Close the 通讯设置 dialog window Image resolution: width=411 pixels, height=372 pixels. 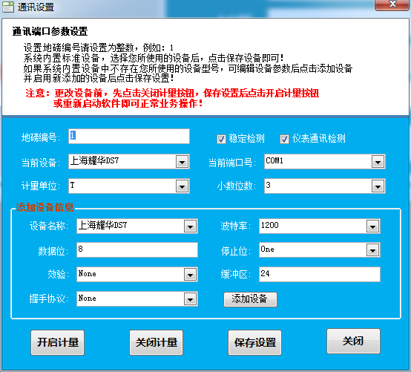pyautogui.click(x=392, y=4)
